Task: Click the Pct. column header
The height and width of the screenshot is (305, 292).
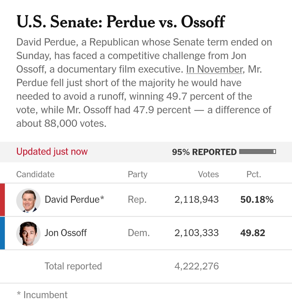Action: pos(254,174)
